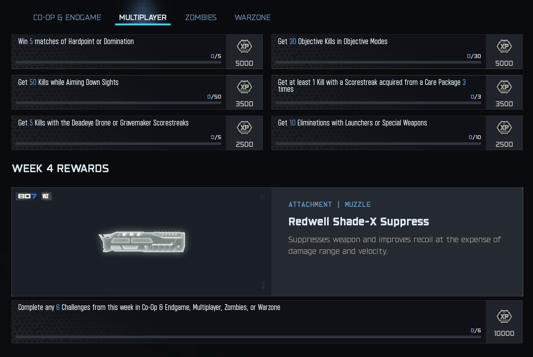Switch to the Co-Op & Endgame tab
The height and width of the screenshot is (357, 533).
tap(67, 18)
